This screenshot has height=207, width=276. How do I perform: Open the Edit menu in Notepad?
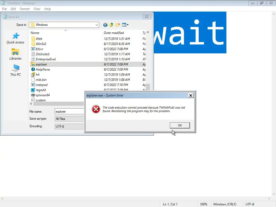coord(13,9)
